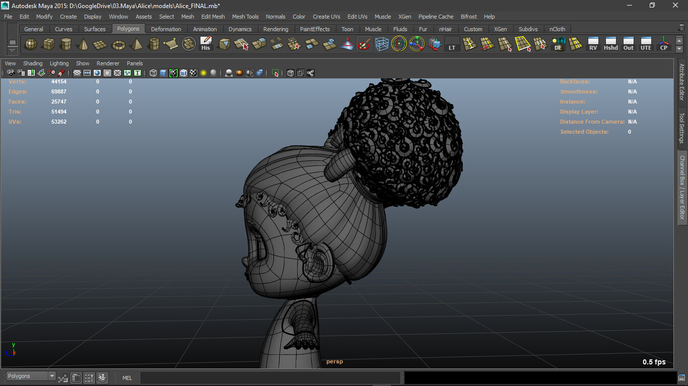The image size is (688, 386).
Task: Click the image plane icon in panel toolbar
Action: 41,73
